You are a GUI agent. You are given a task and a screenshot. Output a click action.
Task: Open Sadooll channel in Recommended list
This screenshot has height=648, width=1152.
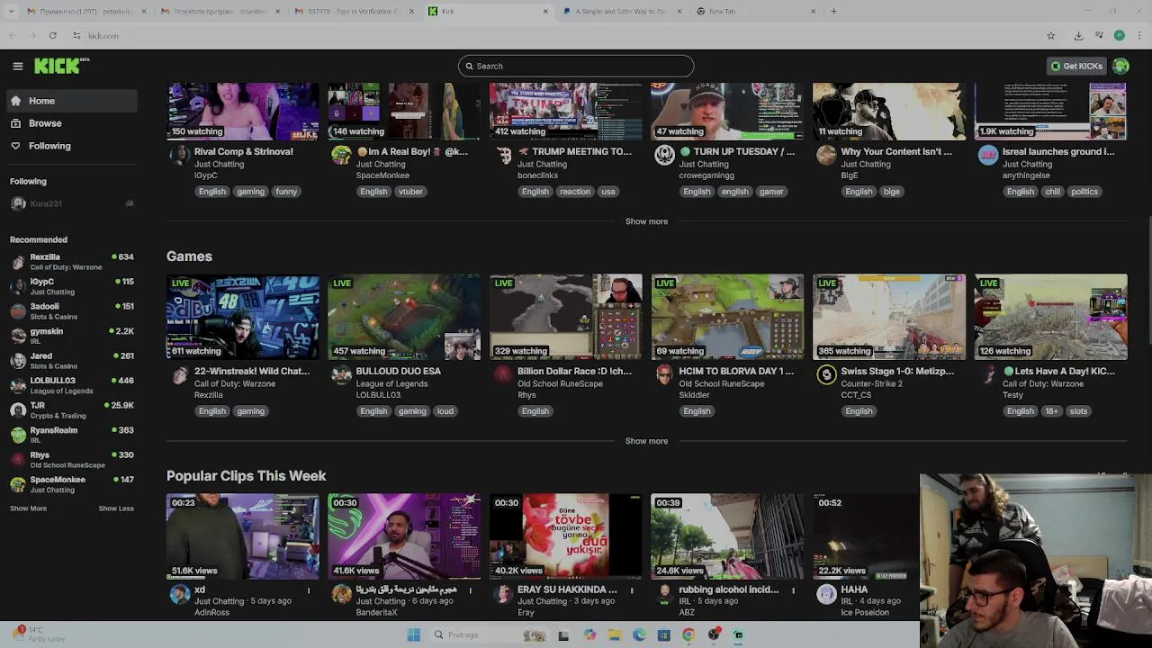click(x=72, y=311)
